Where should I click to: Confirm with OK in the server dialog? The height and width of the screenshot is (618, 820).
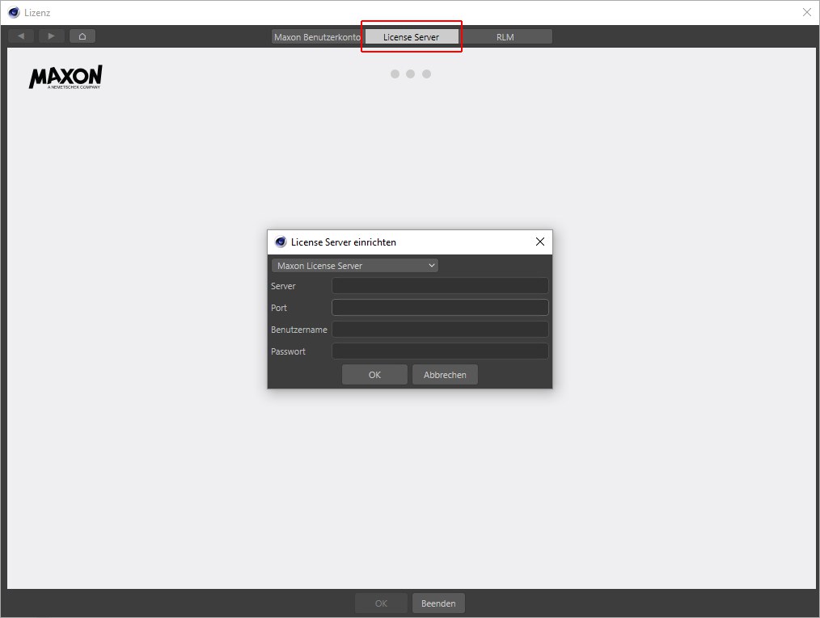[x=374, y=375]
